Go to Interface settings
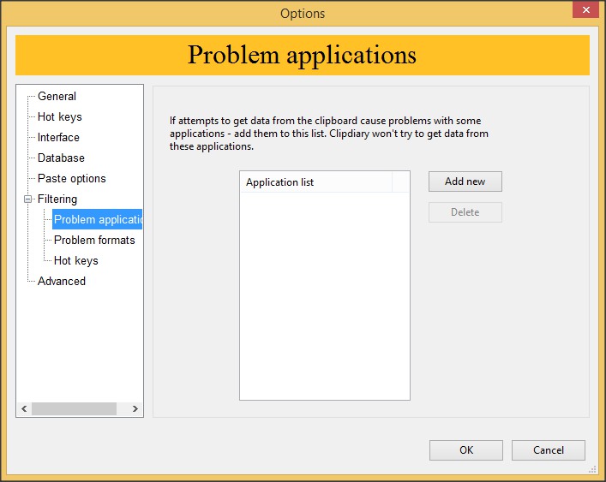Image resolution: width=606 pixels, height=482 pixels. click(58, 138)
